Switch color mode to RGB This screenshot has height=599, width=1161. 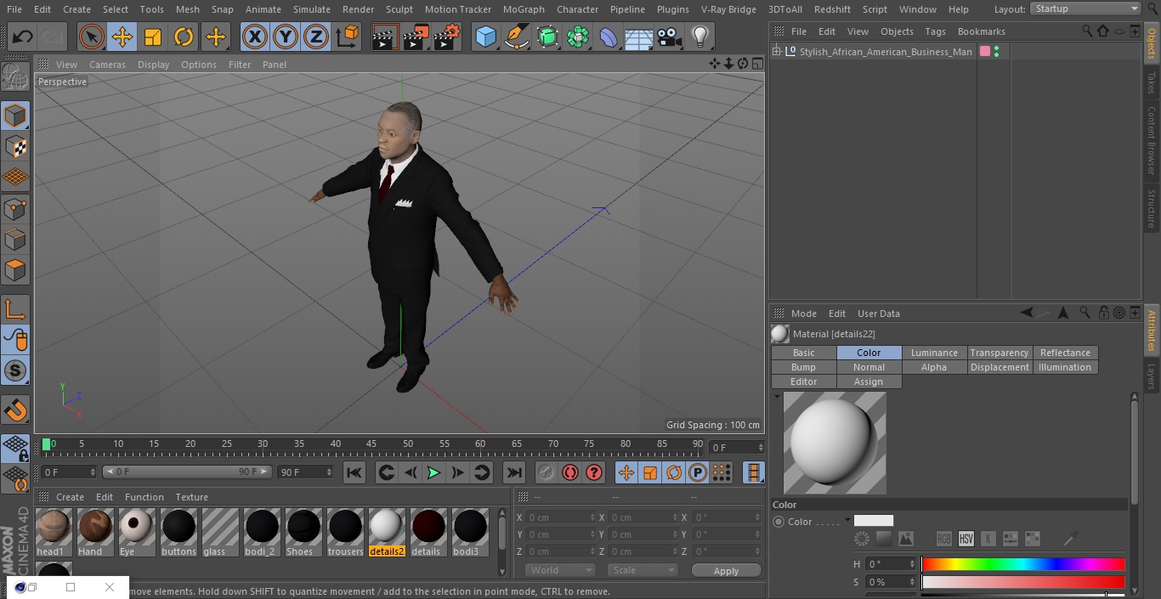(x=943, y=539)
